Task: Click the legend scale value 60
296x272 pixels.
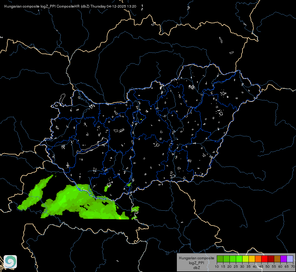Action: click(x=280, y=267)
